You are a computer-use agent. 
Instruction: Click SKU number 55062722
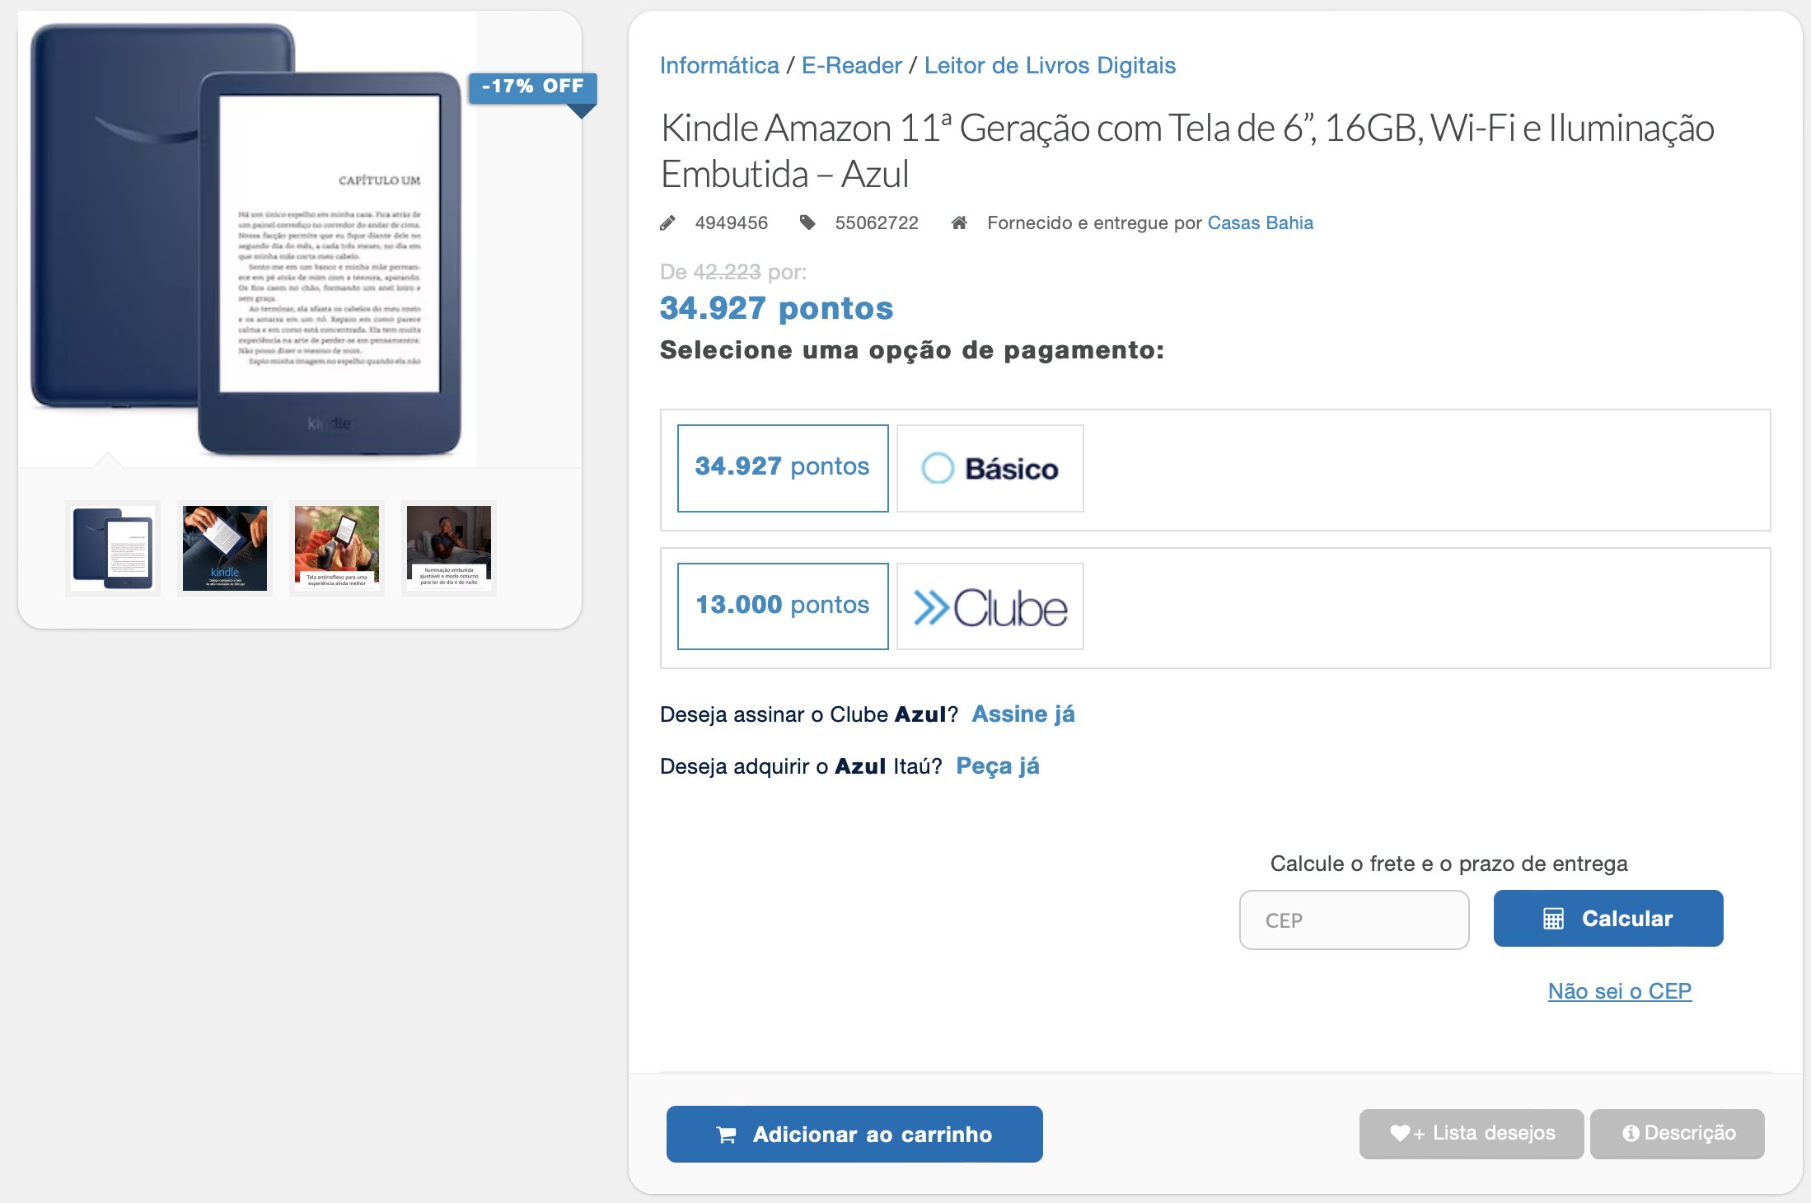(x=877, y=222)
